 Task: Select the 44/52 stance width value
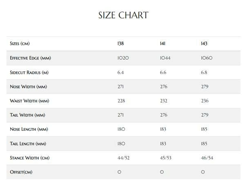coord(124,158)
